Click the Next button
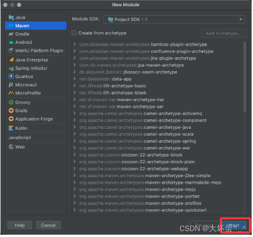Viewport: 253px width, 237px height. tap(234, 225)
